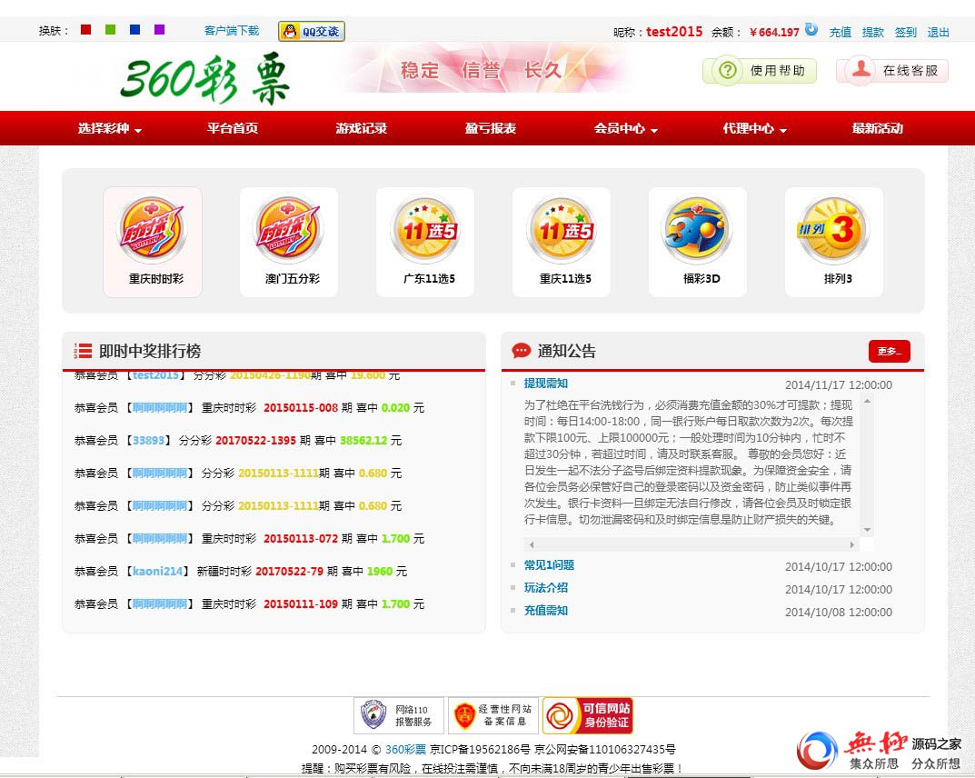Click the 2014/11/17 12:00:00 notice date
The height and width of the screenshot is (778, 975).
point(838,385)
